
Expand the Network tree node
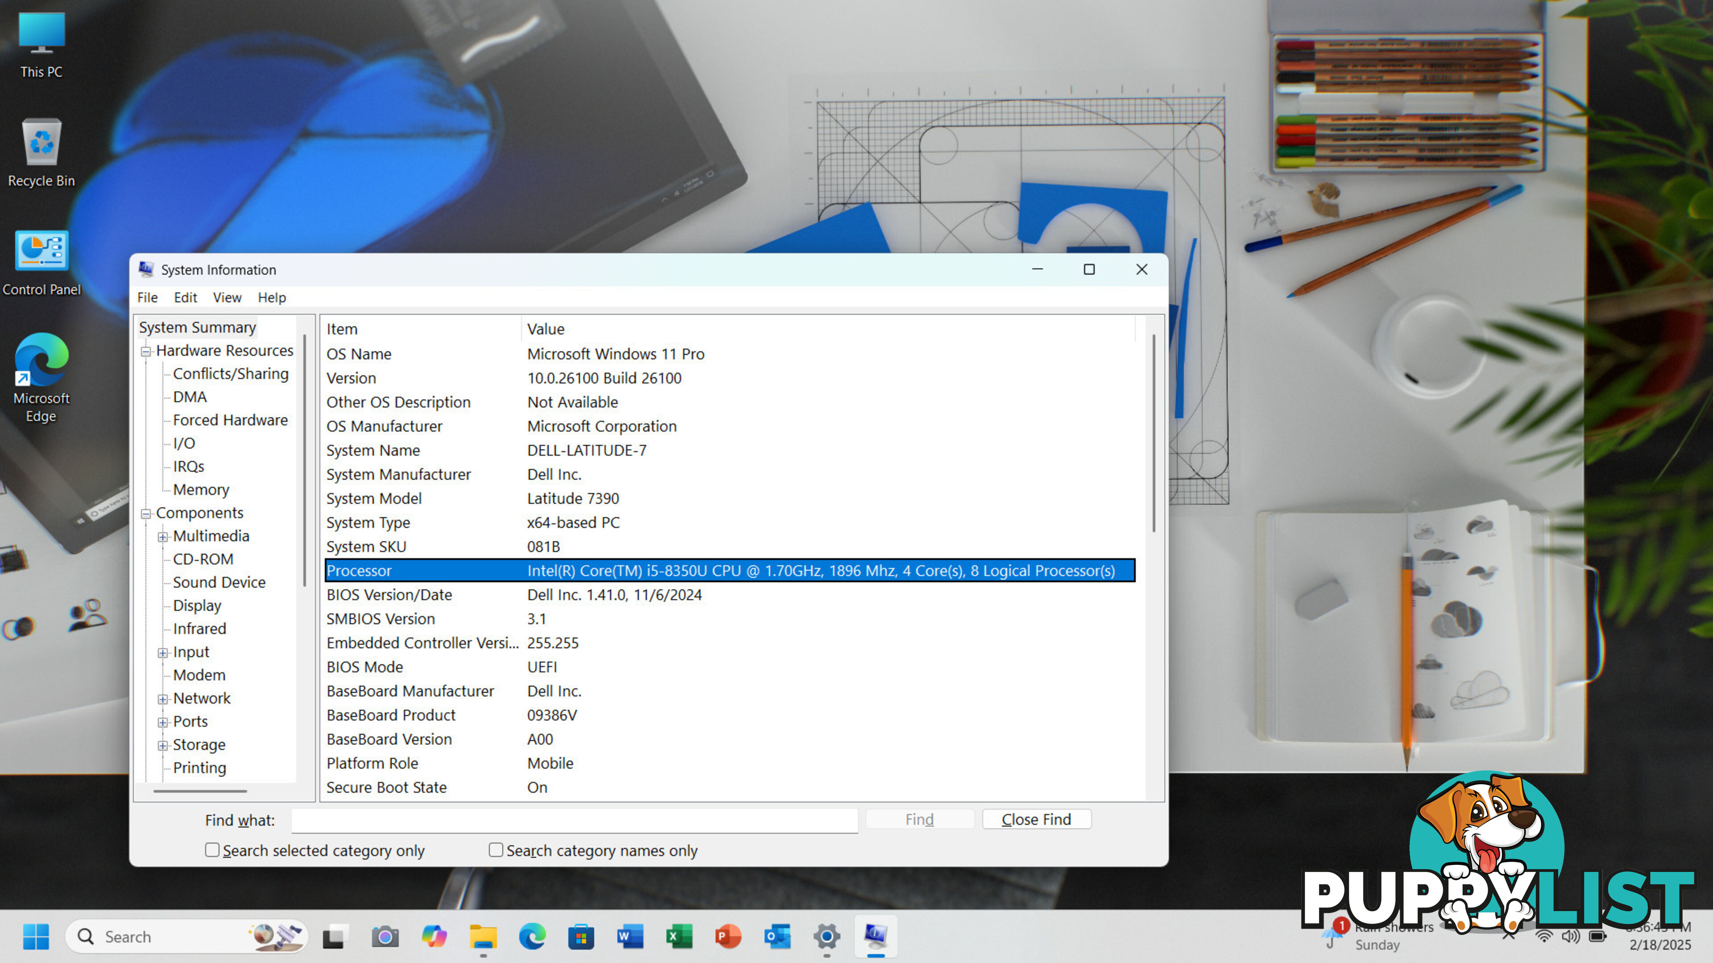162,699
